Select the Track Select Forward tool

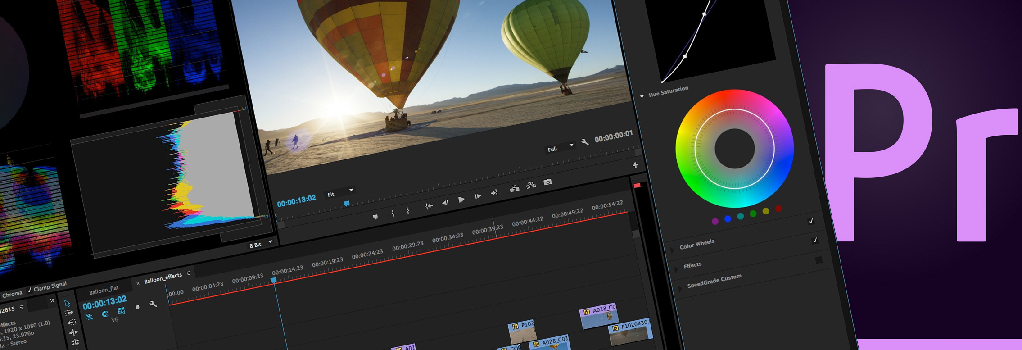(x=69, y=313)
